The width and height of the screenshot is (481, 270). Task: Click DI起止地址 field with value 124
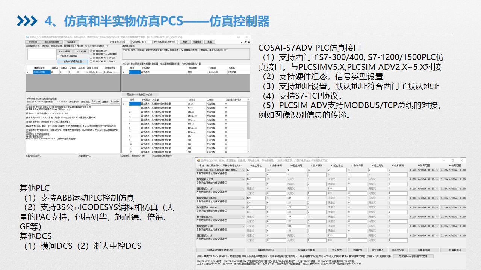[x=256, y=179]
